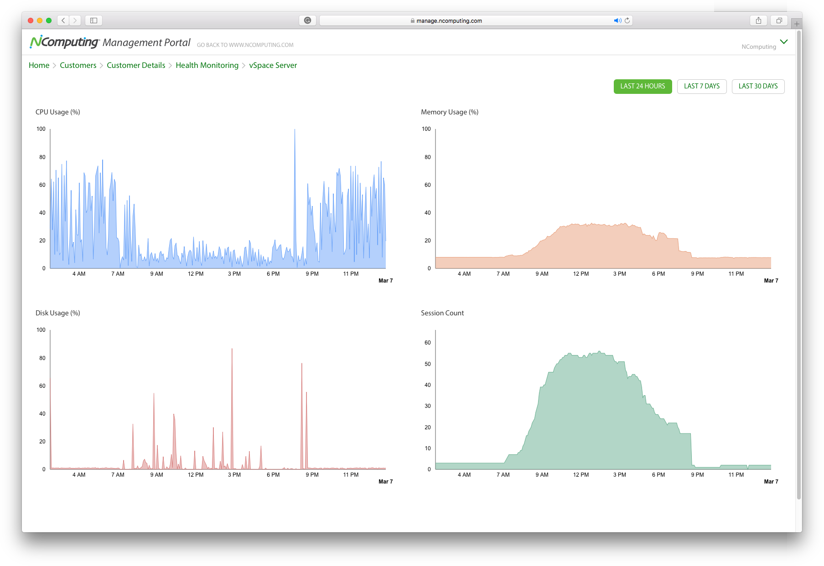Go back with Safari's back arrow
824x566 pixels.
pos(63,21)
